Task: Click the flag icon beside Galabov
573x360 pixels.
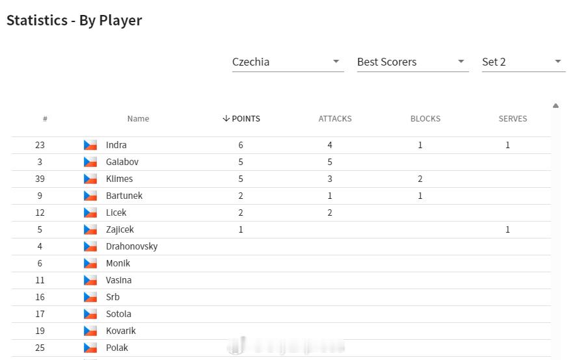Action: [90, 162]
